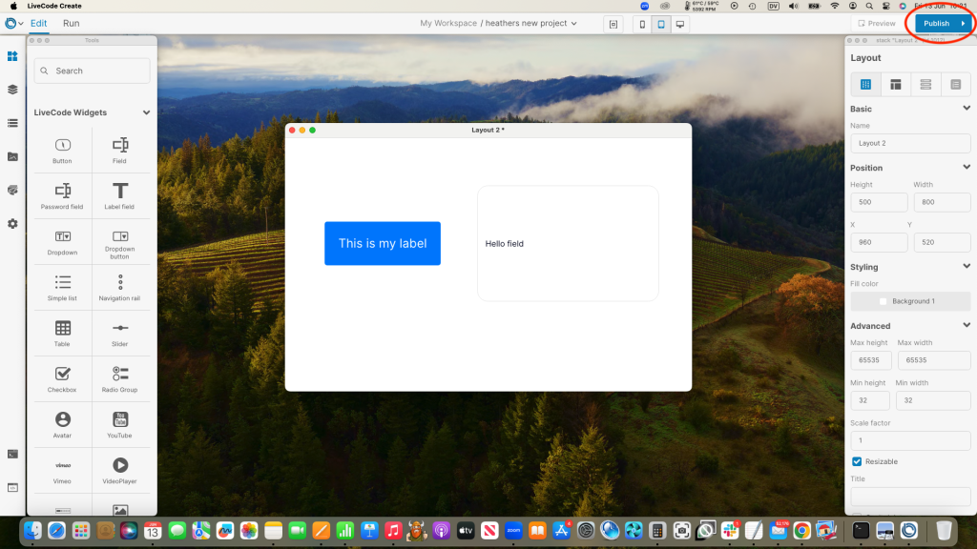Open settings via the gear icon in sidebar
The height and width of the screenshot is (549, 977).
(12, 223)
